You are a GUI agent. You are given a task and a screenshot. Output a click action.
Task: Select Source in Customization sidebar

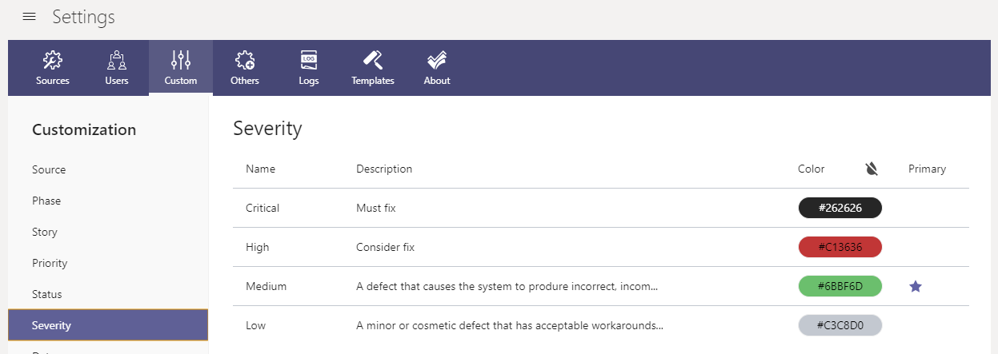coord(49,169)
